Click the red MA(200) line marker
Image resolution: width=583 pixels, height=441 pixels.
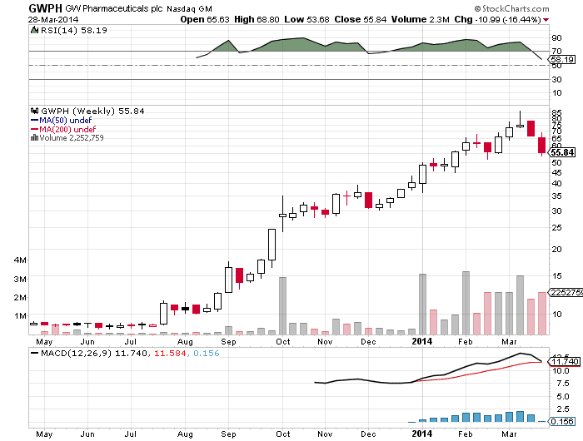pos(35,129)
